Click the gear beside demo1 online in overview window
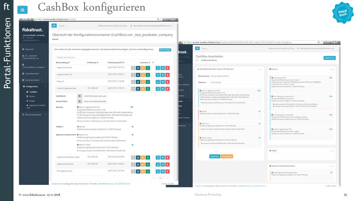Viewport: 357px width, 201px height. pos(132,145)
